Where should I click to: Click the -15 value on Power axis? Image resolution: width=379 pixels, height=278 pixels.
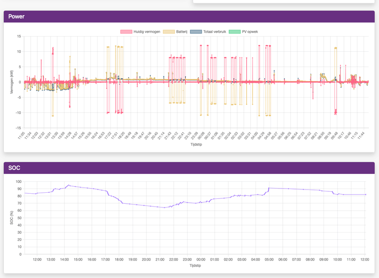pos(18,128)
